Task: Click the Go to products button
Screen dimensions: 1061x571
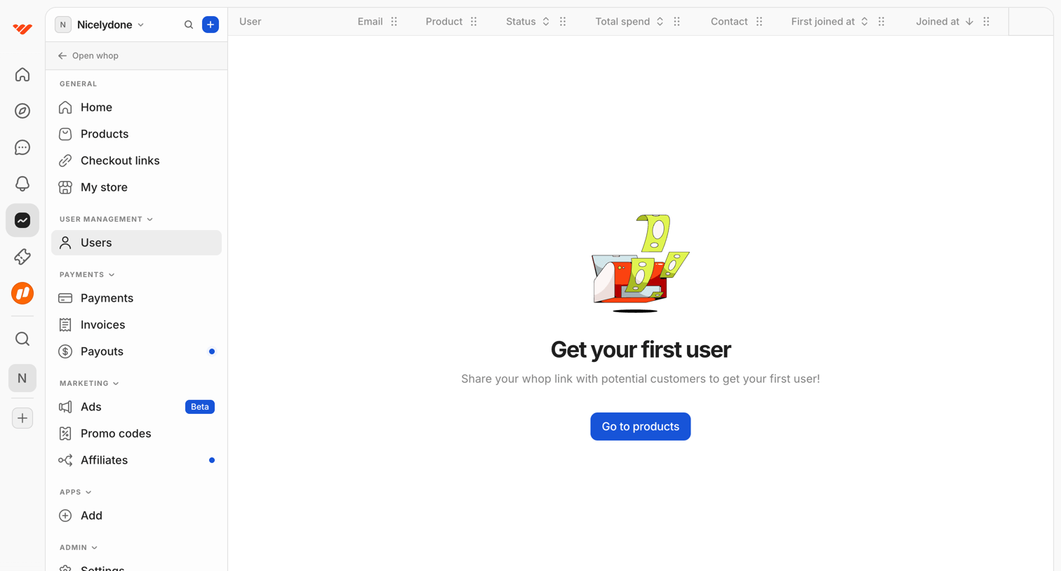Action: pos(640,426)
